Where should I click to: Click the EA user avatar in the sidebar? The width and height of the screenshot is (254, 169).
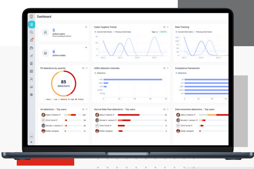pyautogui.click(x=31, y=137)
